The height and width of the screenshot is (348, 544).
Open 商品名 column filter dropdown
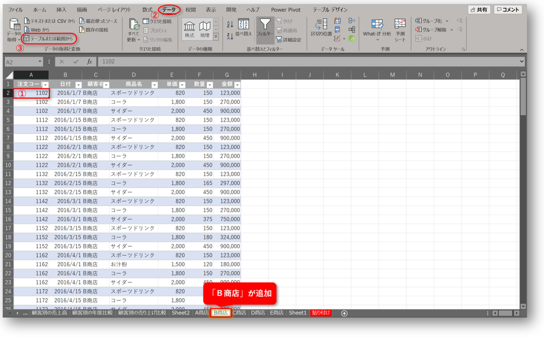(x=154, y=85)
